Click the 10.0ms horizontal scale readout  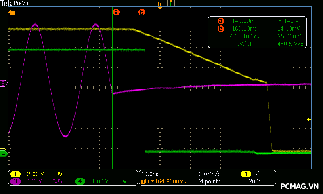(x=150, y=174)
